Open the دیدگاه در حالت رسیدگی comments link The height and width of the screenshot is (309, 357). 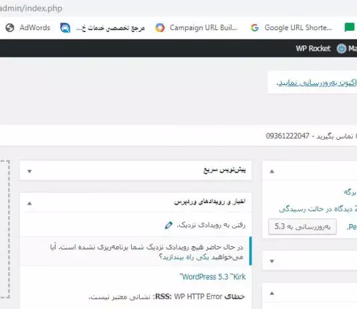point(318,209)
